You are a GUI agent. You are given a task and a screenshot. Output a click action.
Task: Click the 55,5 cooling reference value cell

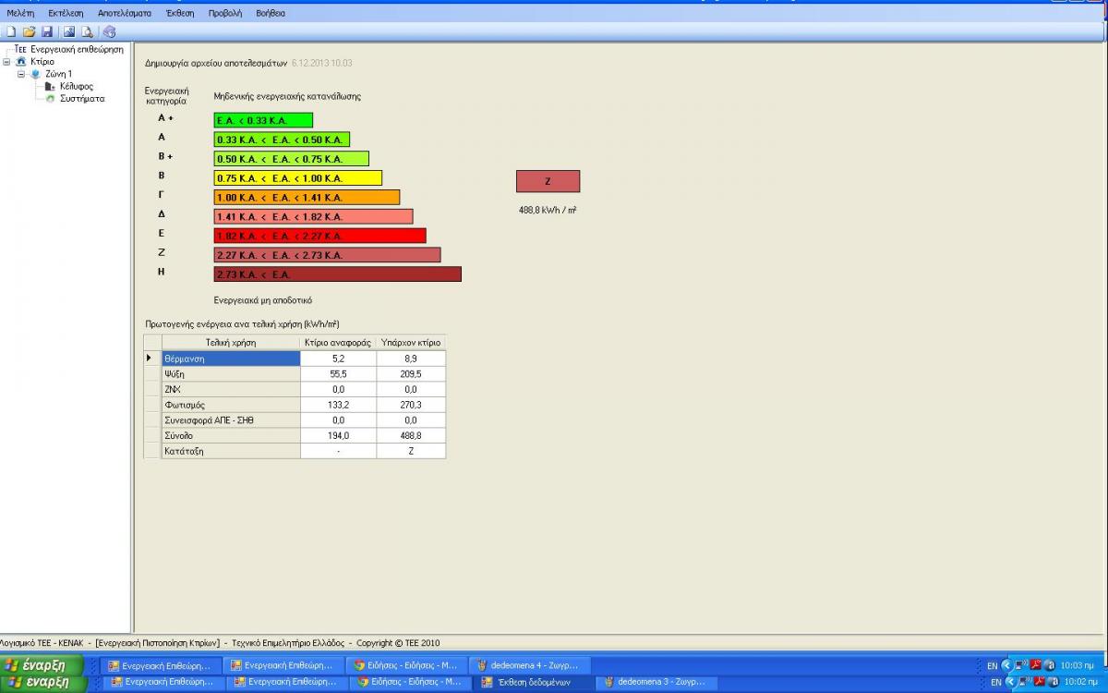click(x=339, y=373)
